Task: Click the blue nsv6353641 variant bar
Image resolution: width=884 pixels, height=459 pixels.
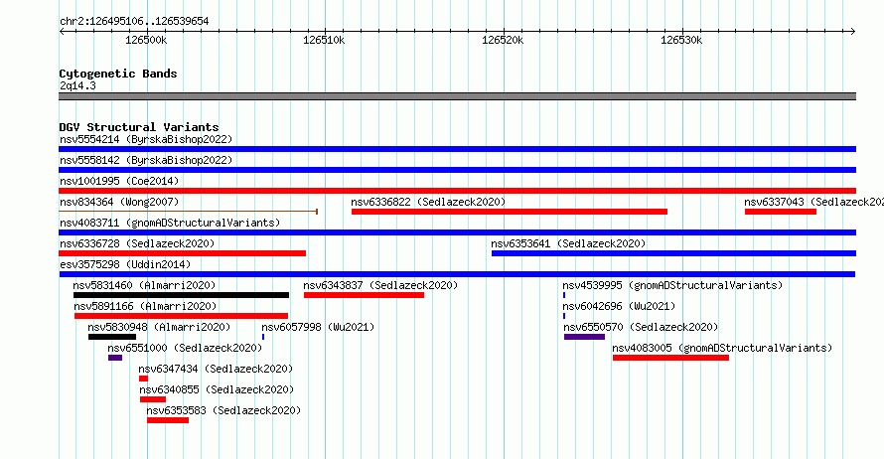Action: click(x=673, y=253)
